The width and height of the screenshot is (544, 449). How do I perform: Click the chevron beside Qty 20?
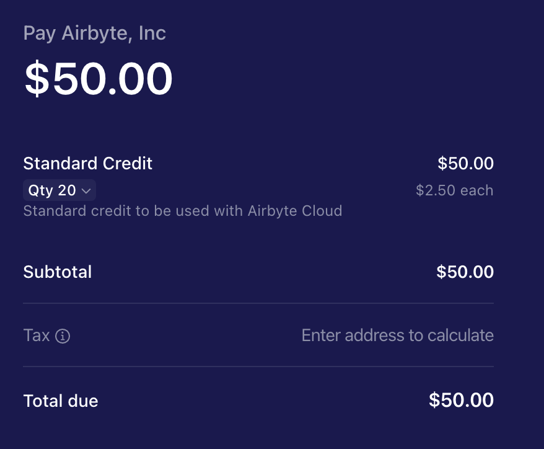[86, 190]
